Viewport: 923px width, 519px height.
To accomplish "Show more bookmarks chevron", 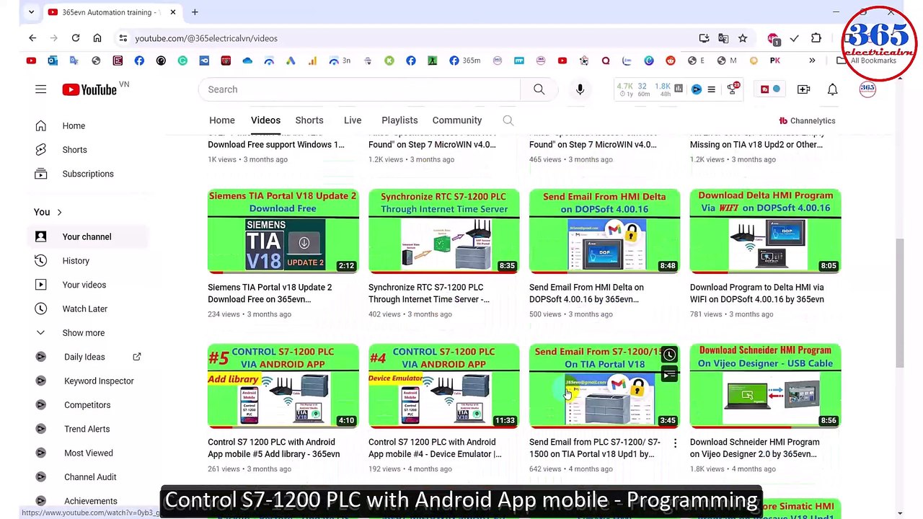I will [812, 61].
